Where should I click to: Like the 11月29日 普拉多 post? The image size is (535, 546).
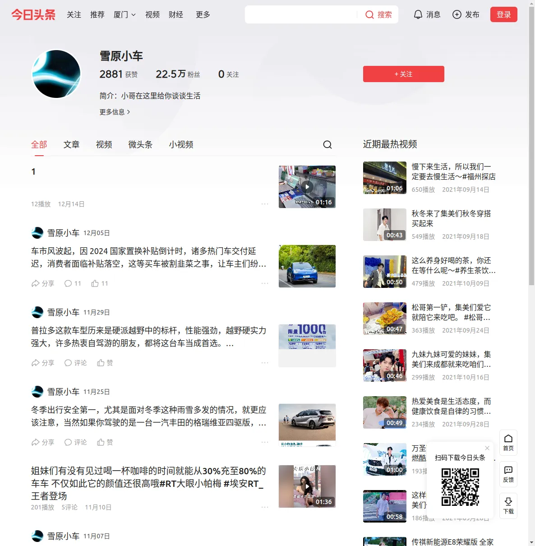105,363
